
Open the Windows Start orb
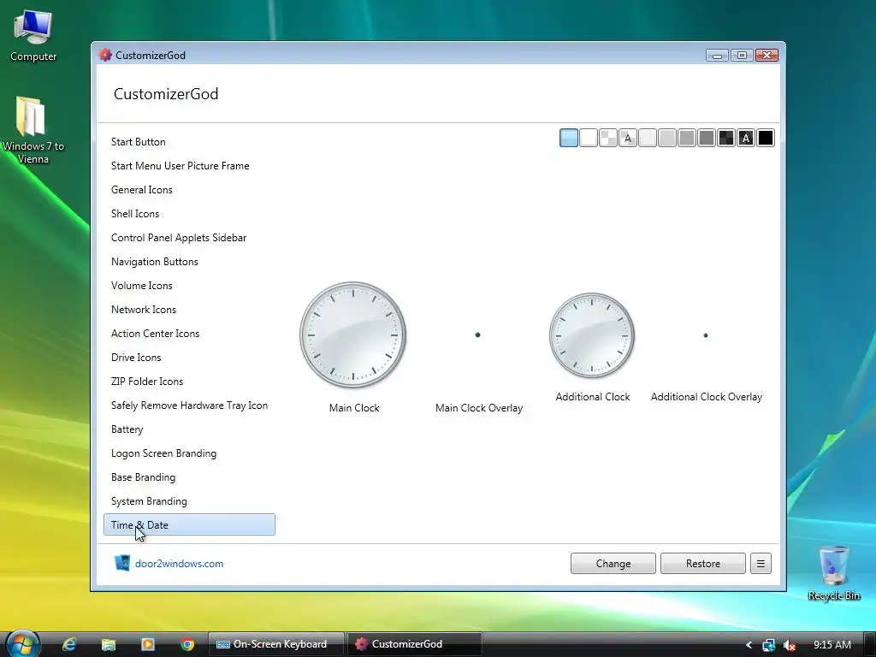point(22,643)
